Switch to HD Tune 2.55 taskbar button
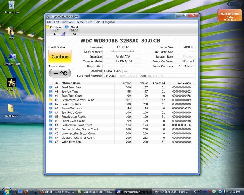 coord(172,192)
